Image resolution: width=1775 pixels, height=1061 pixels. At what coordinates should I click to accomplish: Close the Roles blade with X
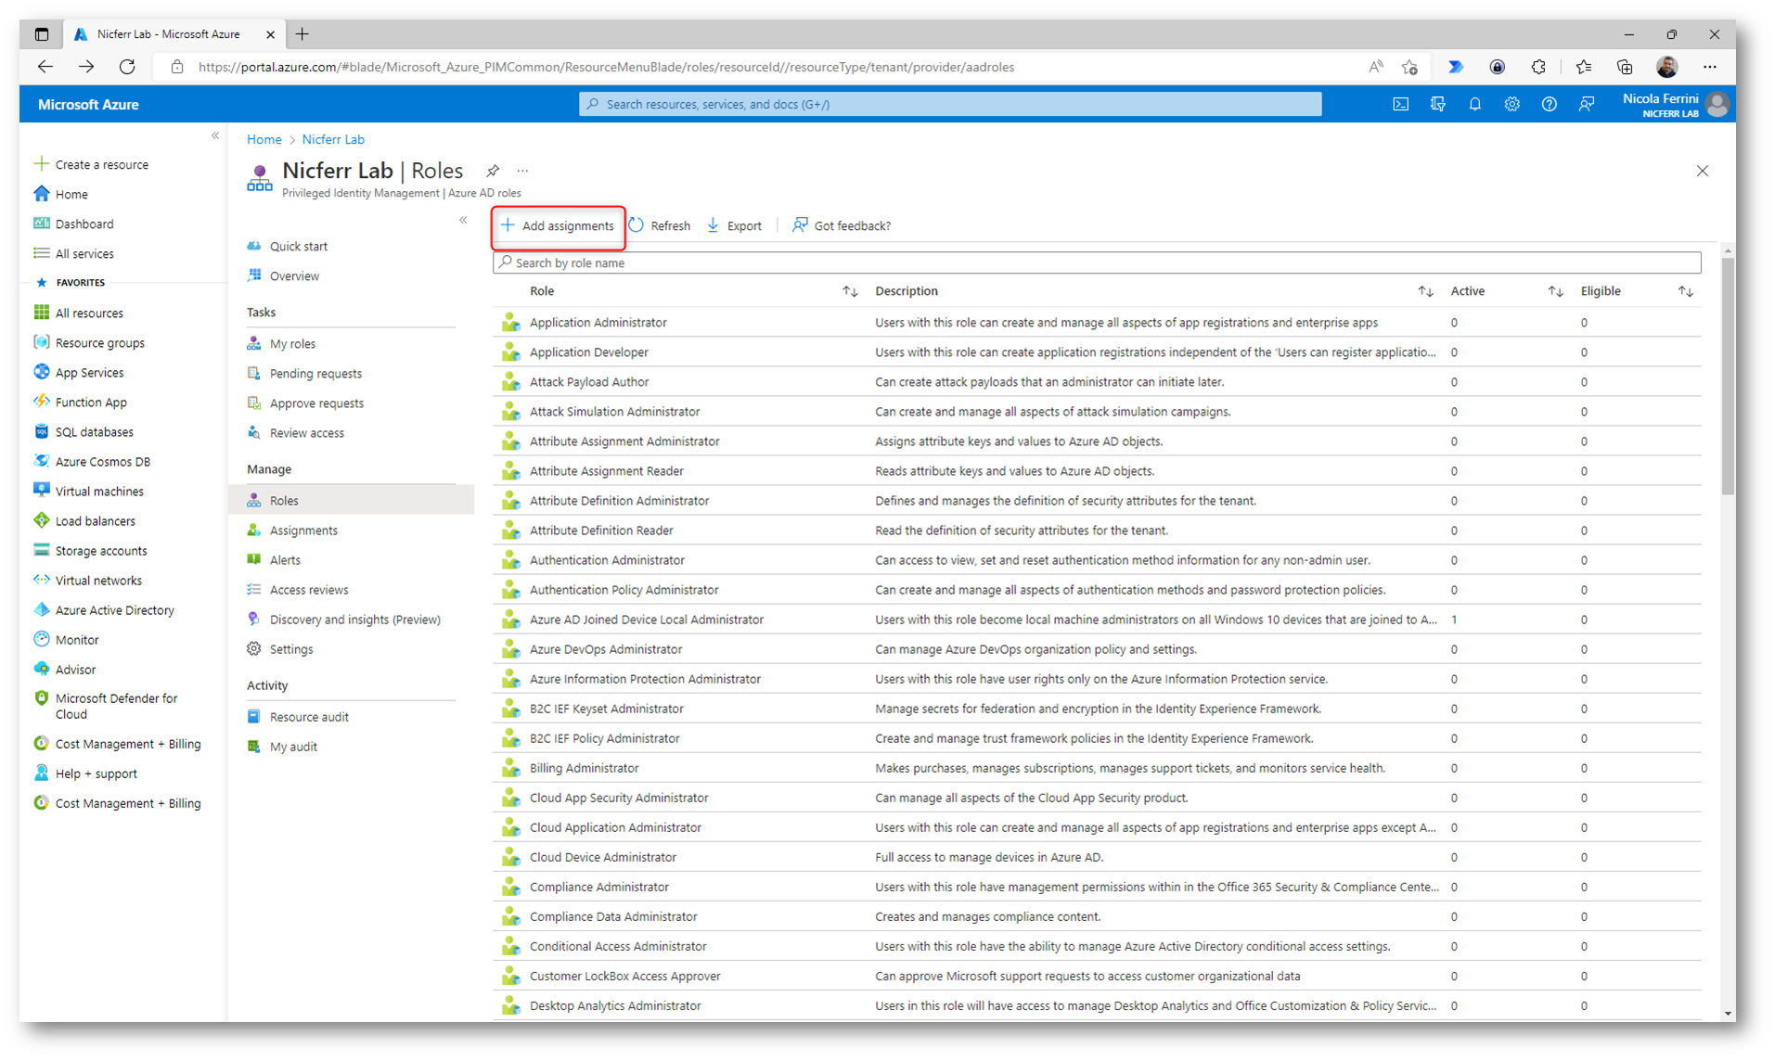click(1702, 171)
